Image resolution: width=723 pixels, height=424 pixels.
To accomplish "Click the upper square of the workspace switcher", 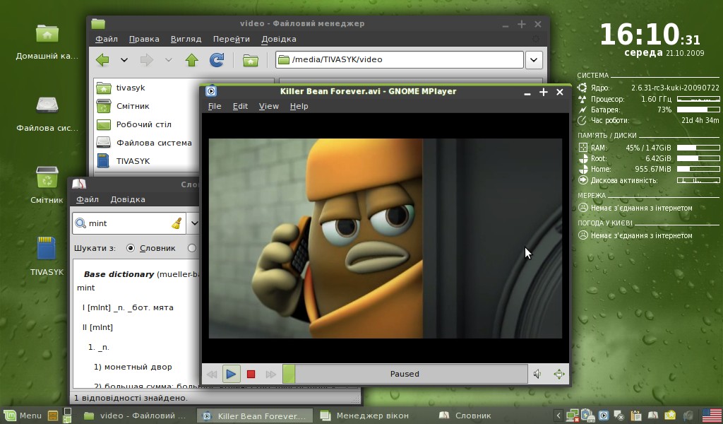I will pos(67,411).
